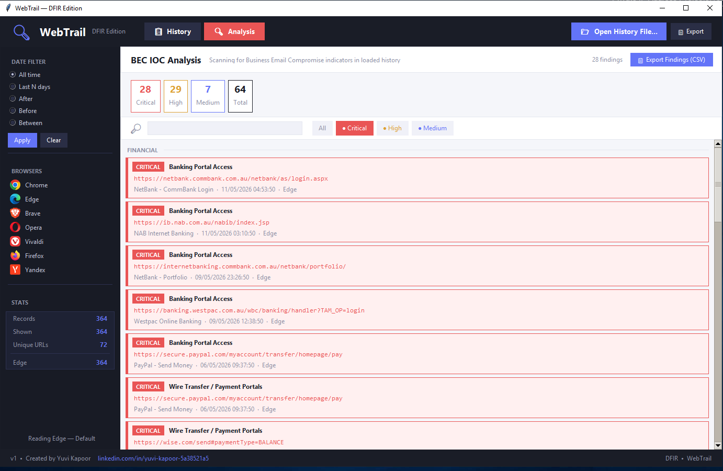Open History File button

tap(619, 31)
